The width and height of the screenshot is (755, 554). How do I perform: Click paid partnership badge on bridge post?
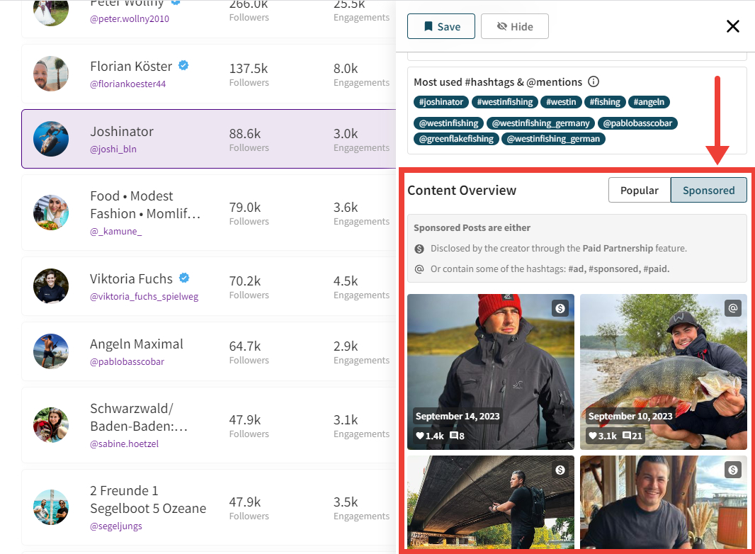pos(560,470)
